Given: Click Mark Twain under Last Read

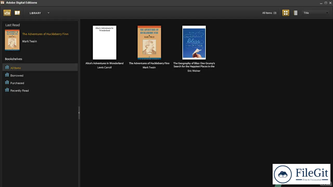Looking at the screenshot, I should pyautogui.click(x=29, y=41).
